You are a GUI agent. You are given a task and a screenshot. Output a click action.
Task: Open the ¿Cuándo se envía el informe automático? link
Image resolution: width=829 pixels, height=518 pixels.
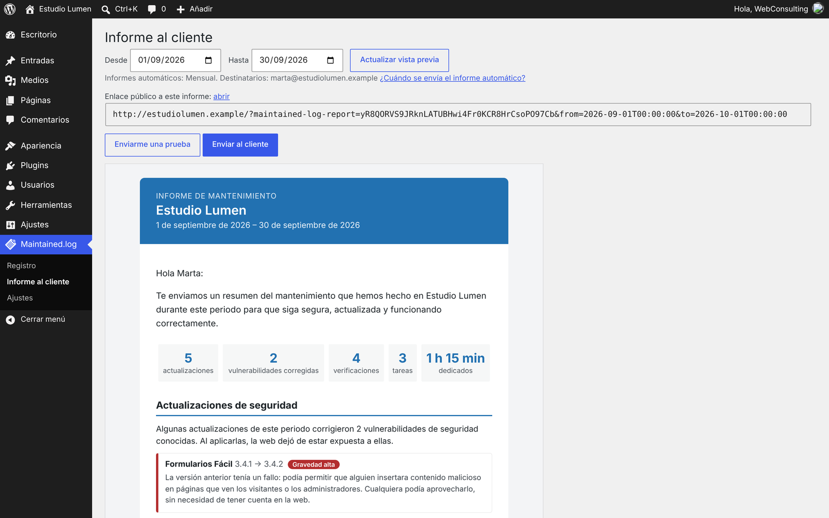click(452, 78)
